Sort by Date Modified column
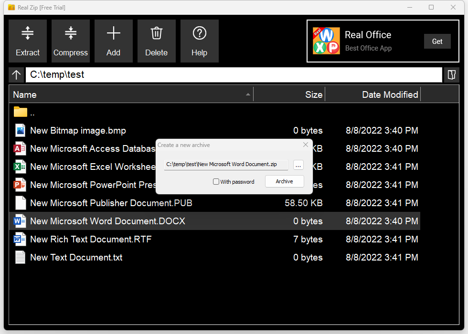The width and height of the screenshot is (468, 334). [x=373, y=94]
